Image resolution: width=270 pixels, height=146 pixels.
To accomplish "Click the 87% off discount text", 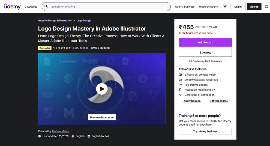I will pos(212,27).
